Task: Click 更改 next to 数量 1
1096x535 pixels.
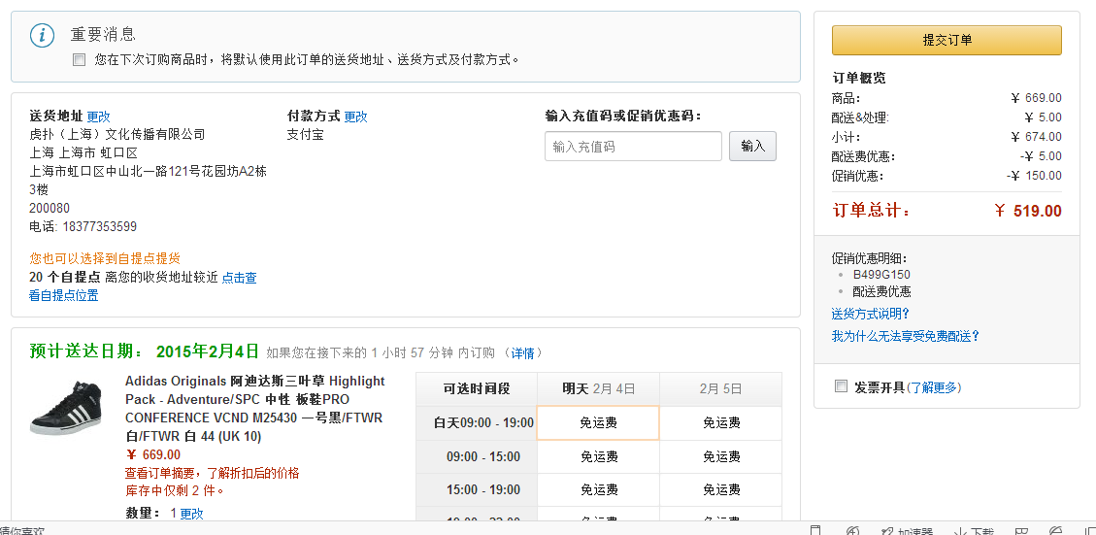Action: (191, 514)
